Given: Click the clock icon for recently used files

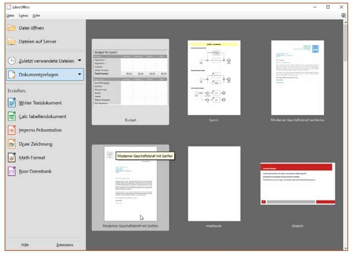Looking at the screenshot, I should click(x=12, y=61).
